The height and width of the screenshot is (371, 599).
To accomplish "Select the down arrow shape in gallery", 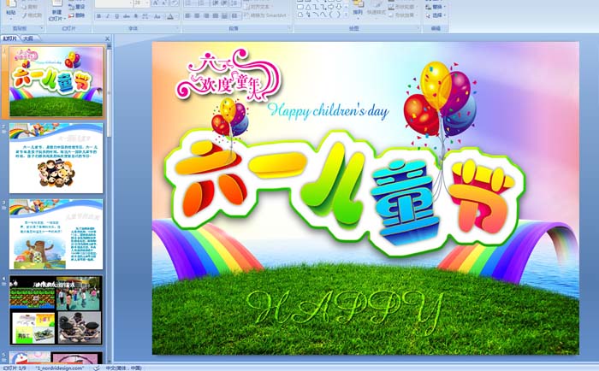I will pos(339,7).
